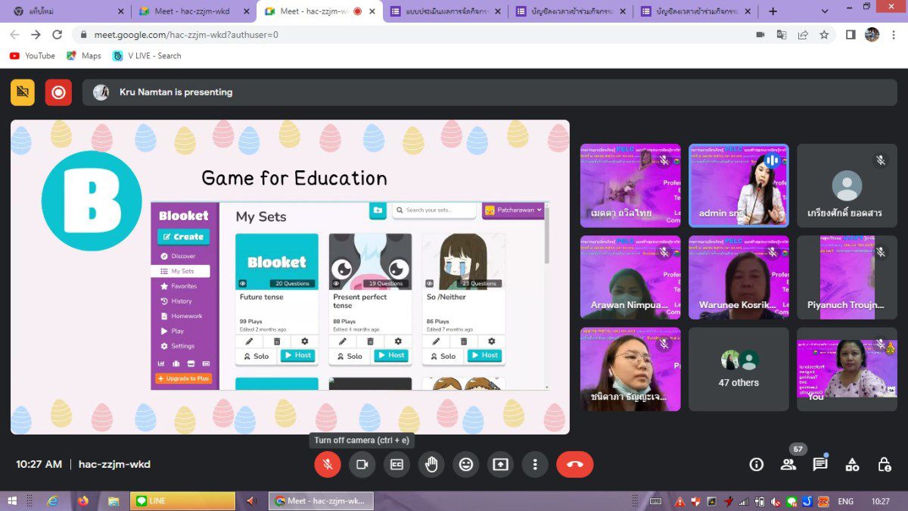This screenshot has width=908, height=511.
Task: Open the Windows Start button
Action: (x=12, y=501)
